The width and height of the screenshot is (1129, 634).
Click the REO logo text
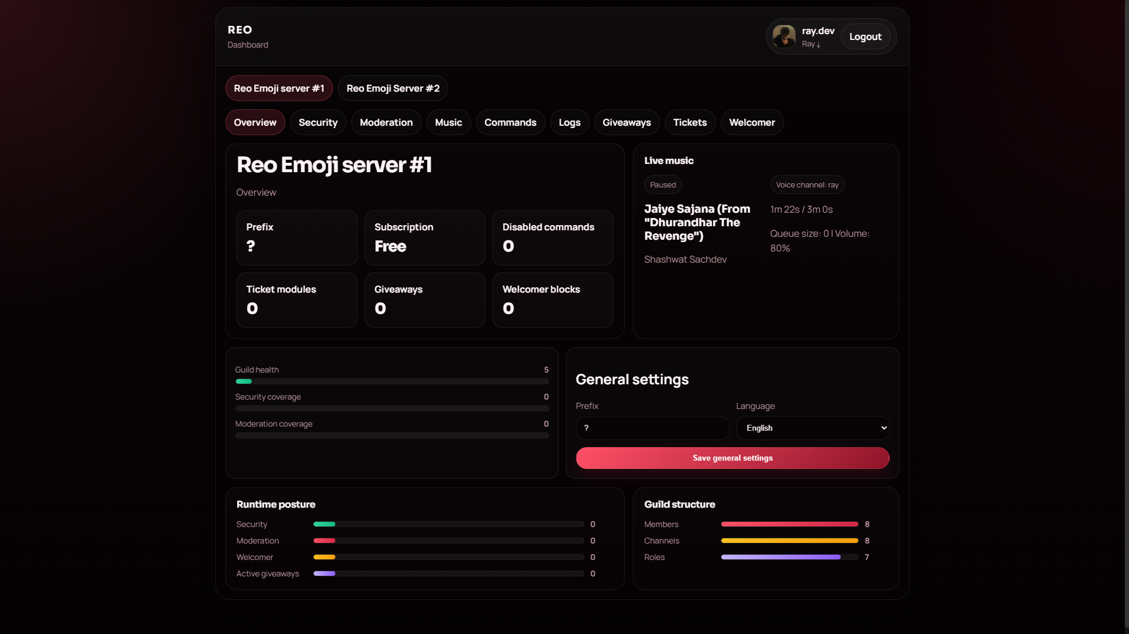point(239,30)
